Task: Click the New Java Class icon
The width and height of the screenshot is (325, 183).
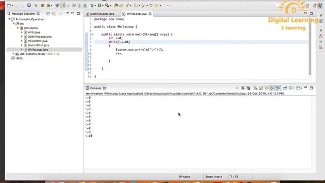Action: [x=49, y=6]
